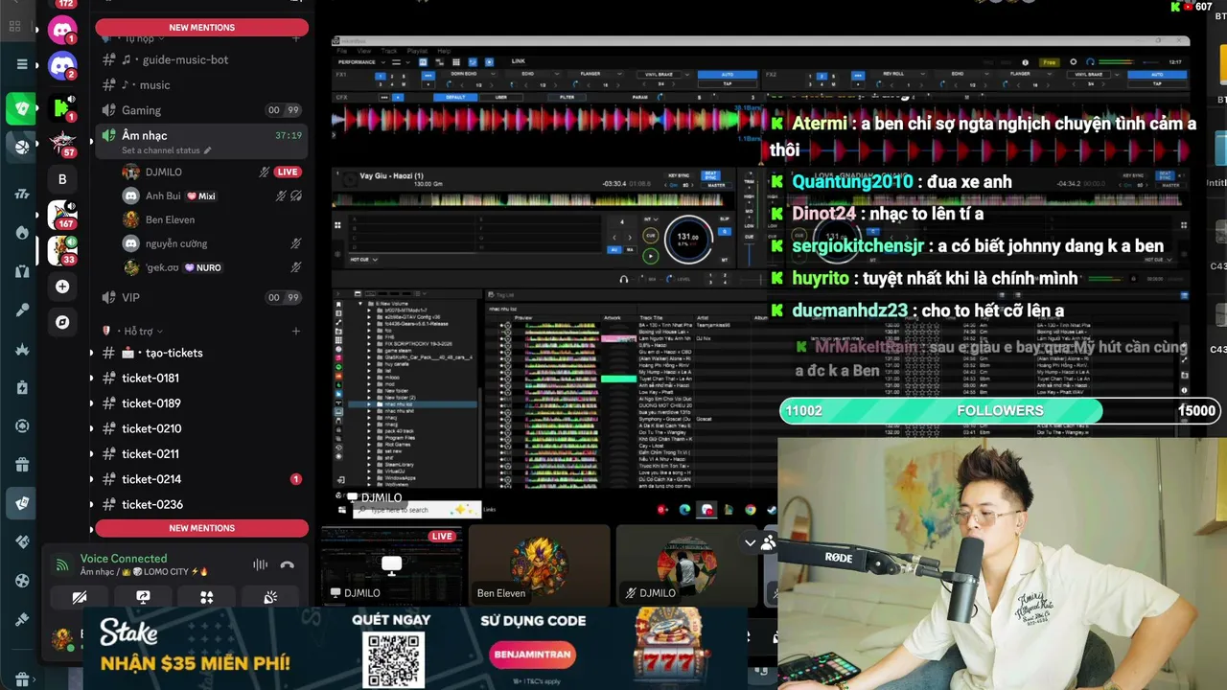Open the View menu in rekordbox

[365, 51]
